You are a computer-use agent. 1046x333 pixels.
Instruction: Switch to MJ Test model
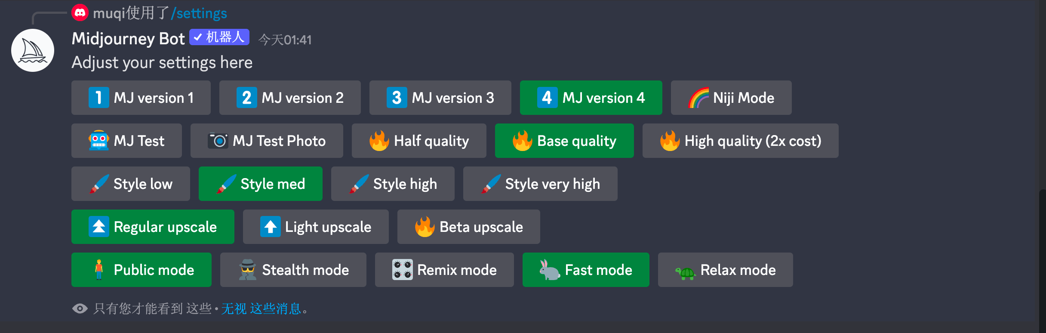pos(126,141)
